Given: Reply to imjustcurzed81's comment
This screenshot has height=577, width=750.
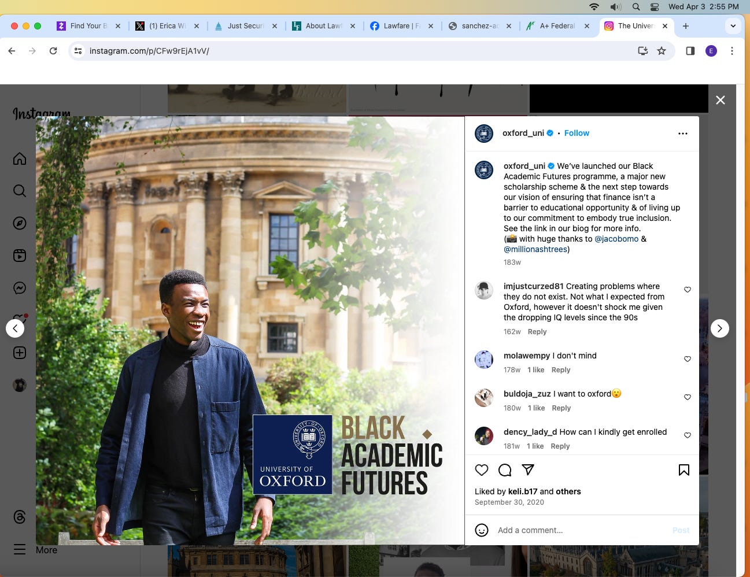Looking at the screenshot, I should (x=537, y=332).
